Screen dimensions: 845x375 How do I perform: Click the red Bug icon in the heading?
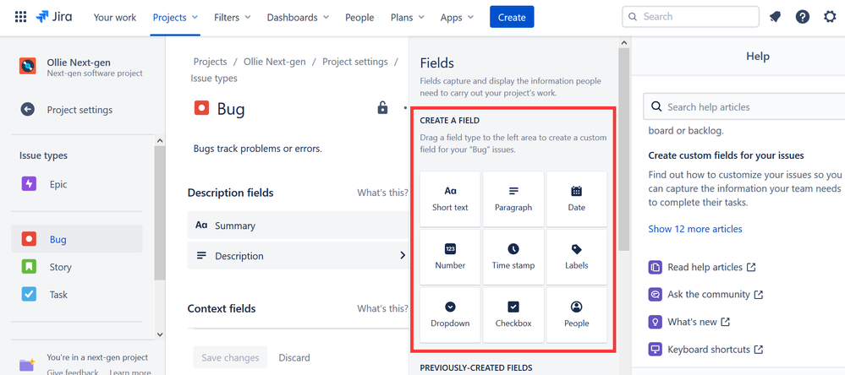(x=201, y=108)
